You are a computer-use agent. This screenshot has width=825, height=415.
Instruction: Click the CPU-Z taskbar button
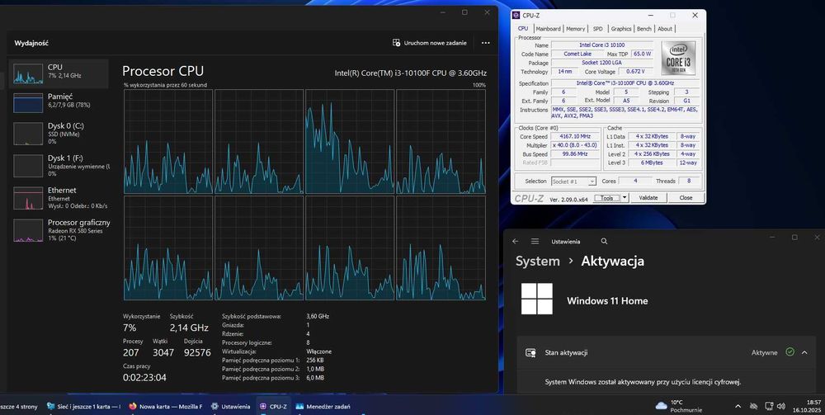[273, 406]
